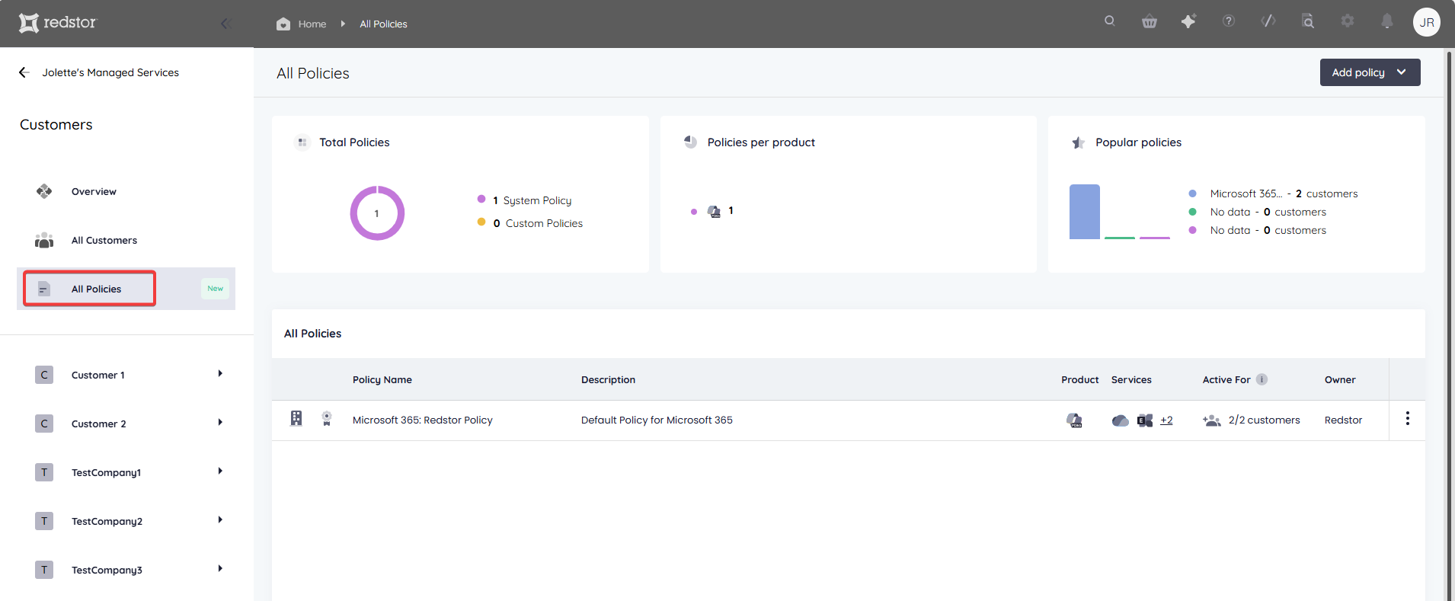Image resolution: width=1455 pixels, height=601 pixels.
Task: Click the Redstor owner cell
Action: [x=1343, y=420]
